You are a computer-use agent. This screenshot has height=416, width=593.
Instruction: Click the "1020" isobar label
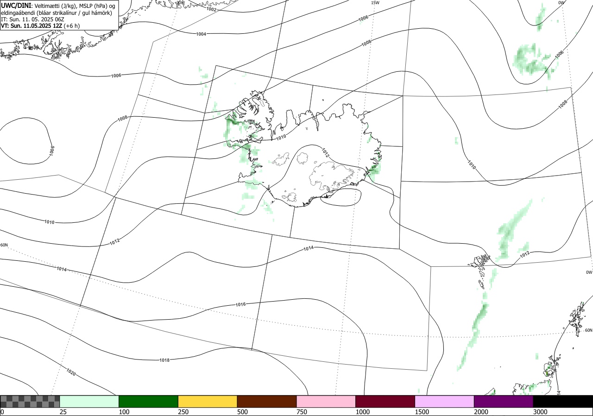point(71,372)
